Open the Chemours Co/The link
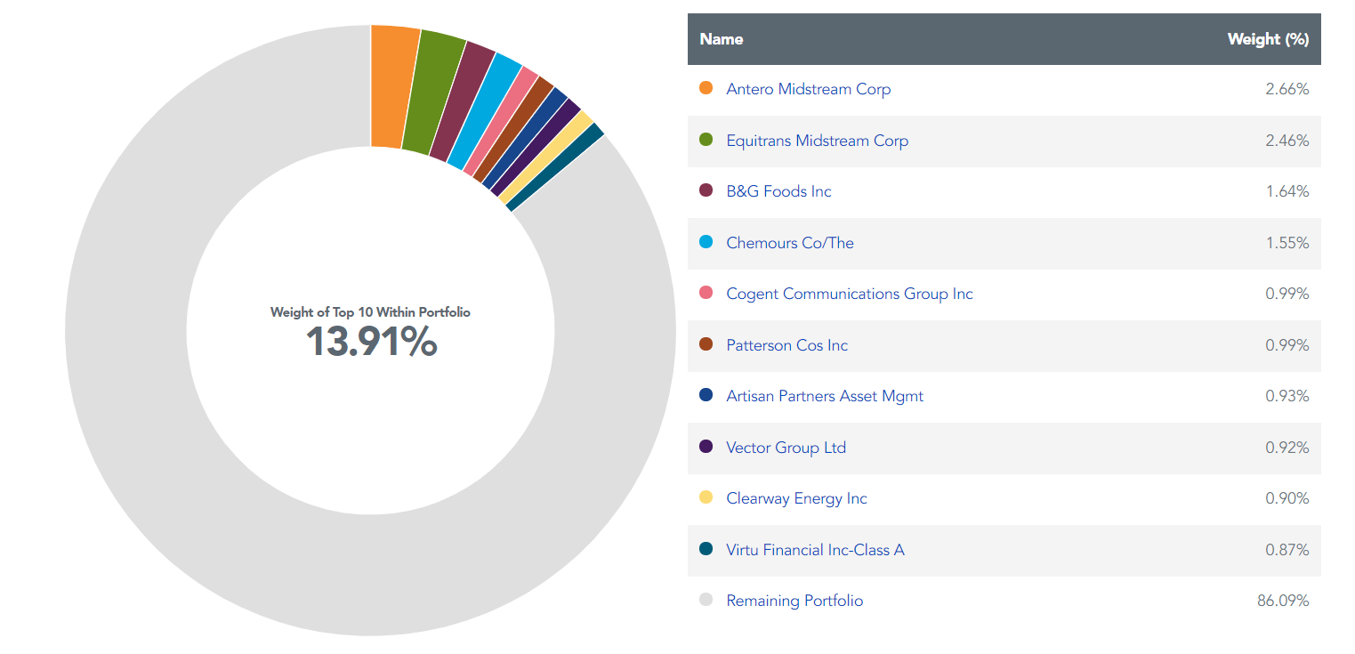 point(789,242)
